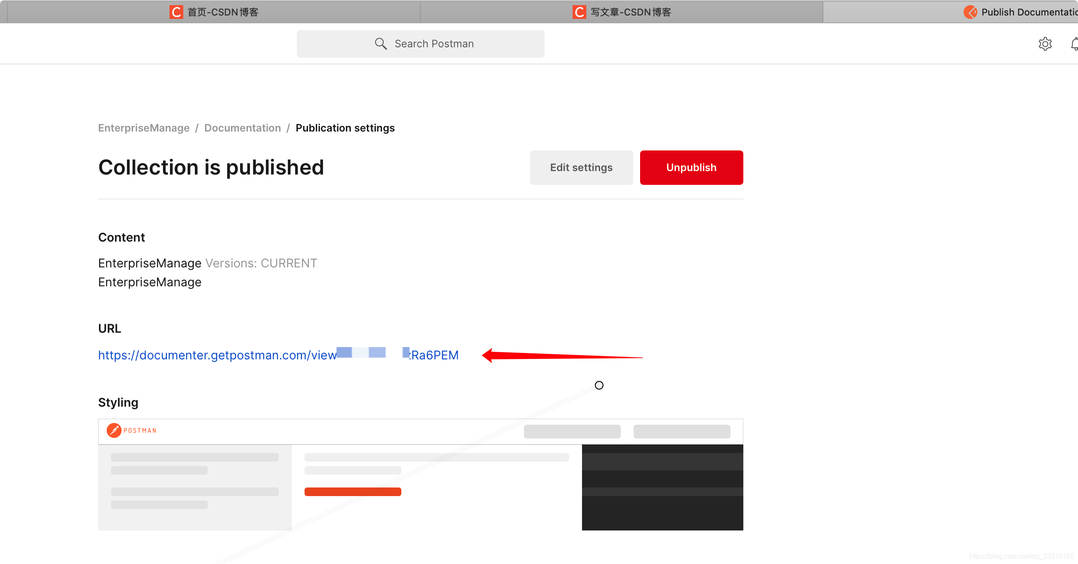Go to Documentation breadcrumb
This screenshot has width=1078, height=564.
point(243,128)
